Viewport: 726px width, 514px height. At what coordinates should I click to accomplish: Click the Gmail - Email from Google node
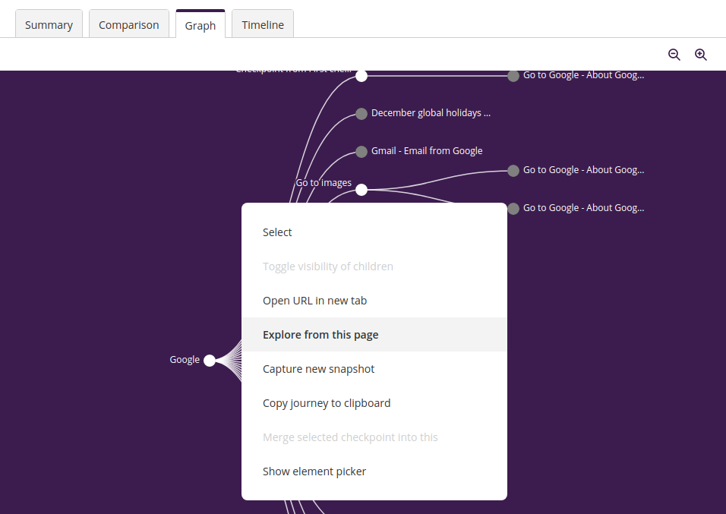[x=361, y=151]
